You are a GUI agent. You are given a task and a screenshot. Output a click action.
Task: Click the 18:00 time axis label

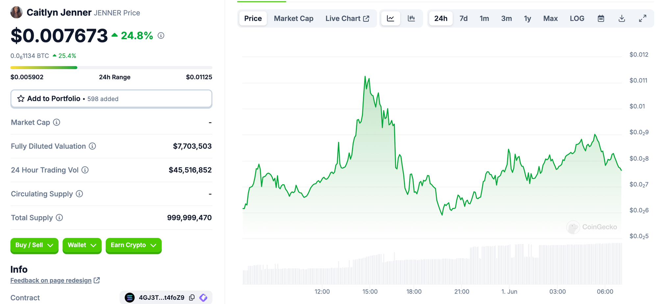tap(414, 291)
